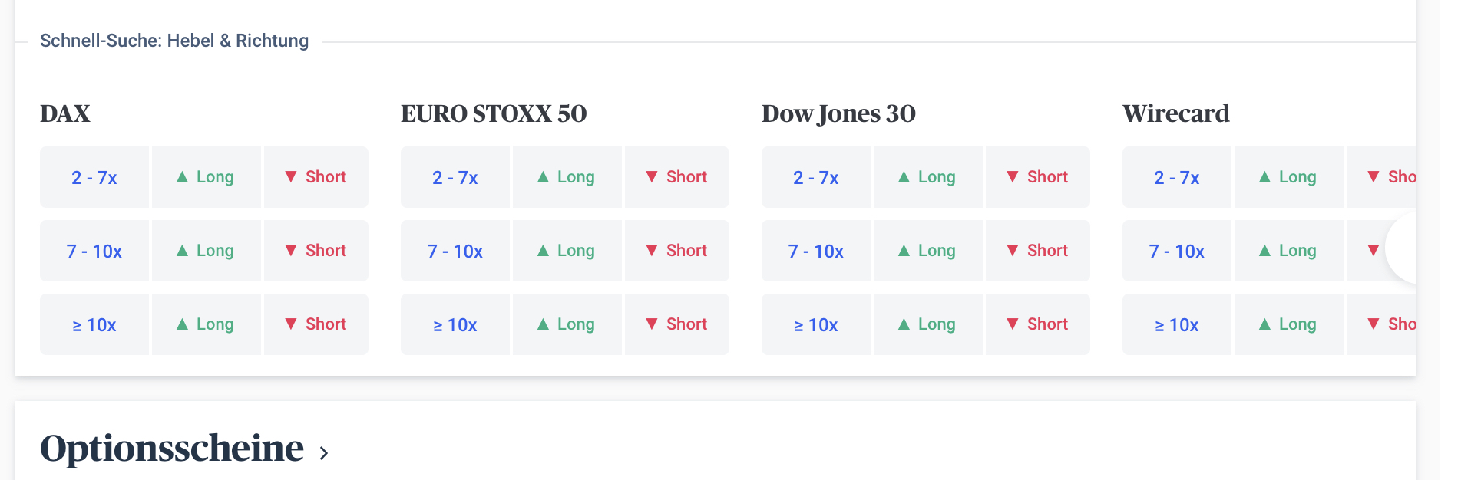This screenshot has height=480, width=1471.
Task: Click Wirecard 7 - 10x Long button
Action: (x=1288, y=251)
